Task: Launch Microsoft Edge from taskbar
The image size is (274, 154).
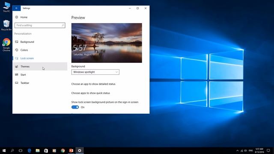Action: (x=29, y=151)
